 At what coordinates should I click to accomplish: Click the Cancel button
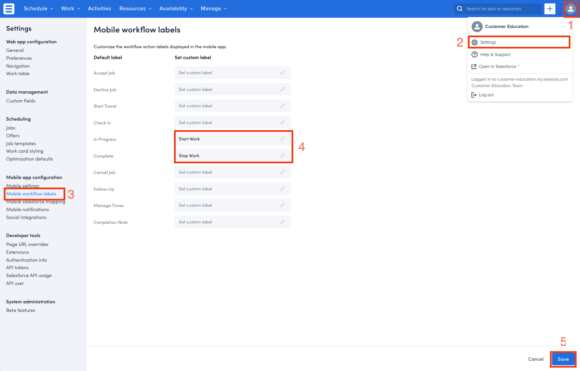coord(536,359)
